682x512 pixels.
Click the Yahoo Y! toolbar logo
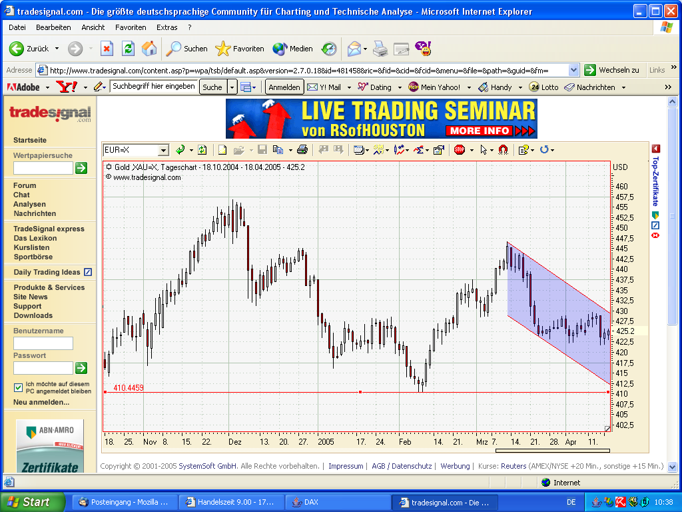click(67, 87)
